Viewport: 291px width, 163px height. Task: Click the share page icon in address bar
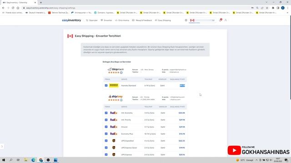pos(262,8)
